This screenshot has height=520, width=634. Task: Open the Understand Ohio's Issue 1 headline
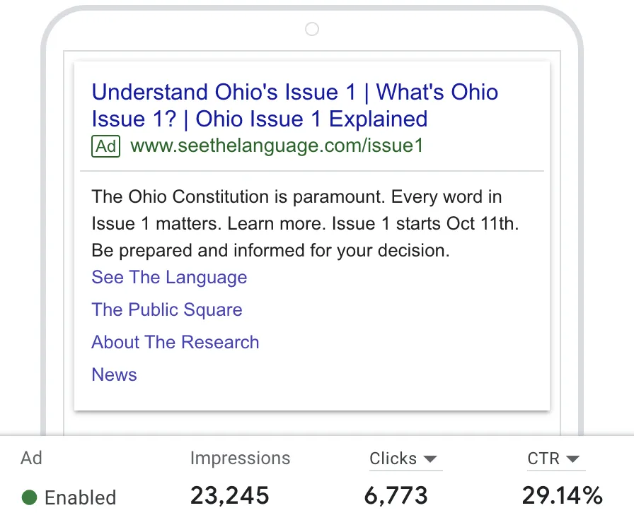click(x=224, y=92)
